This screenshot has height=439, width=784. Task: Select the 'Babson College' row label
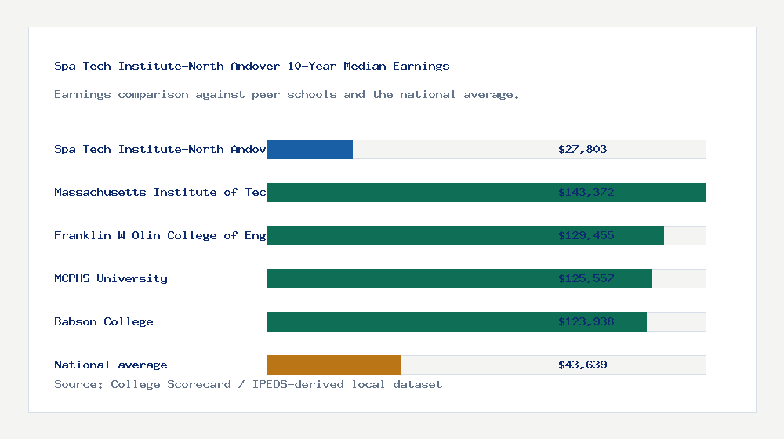103,321
